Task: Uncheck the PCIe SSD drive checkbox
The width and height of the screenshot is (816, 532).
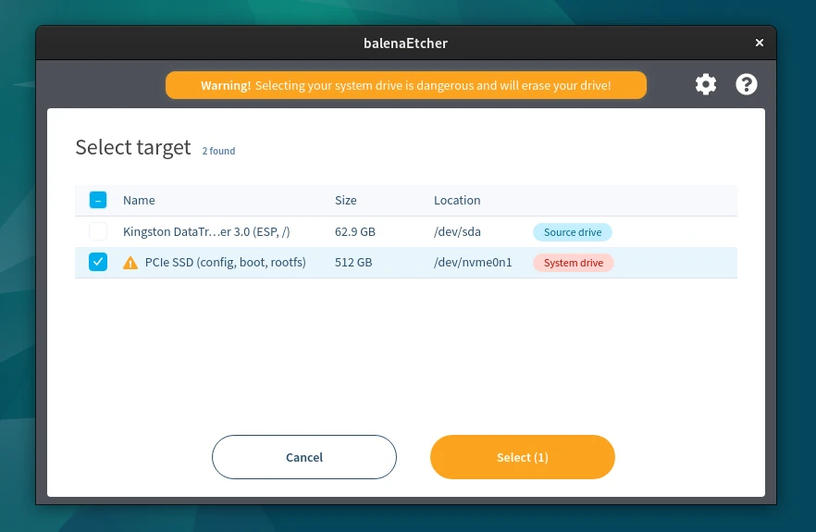Action: point(98,262)
